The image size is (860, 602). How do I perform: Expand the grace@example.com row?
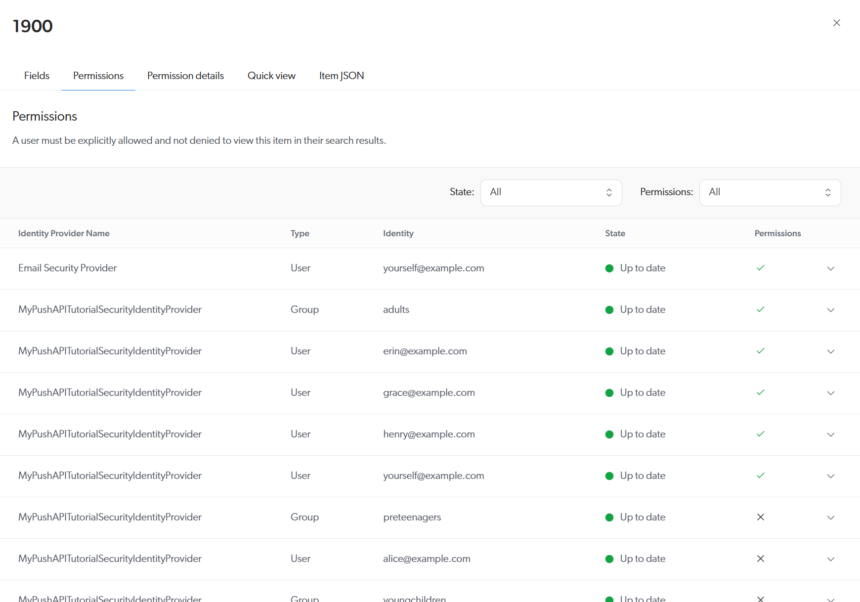(x=831, y=393)
